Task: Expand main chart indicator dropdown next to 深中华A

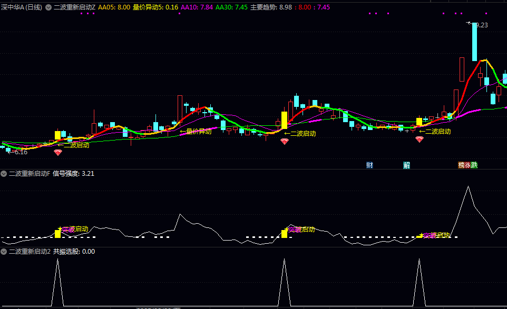Action: coord(48,7)
